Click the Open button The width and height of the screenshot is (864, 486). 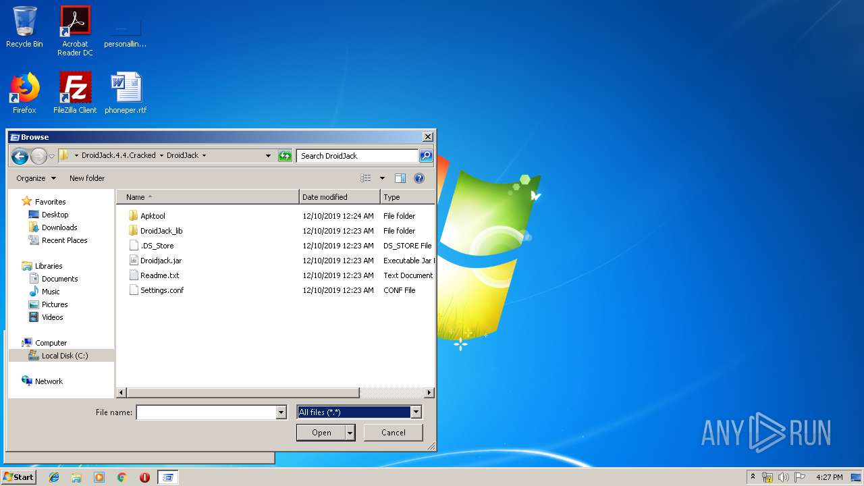[321, 433]
